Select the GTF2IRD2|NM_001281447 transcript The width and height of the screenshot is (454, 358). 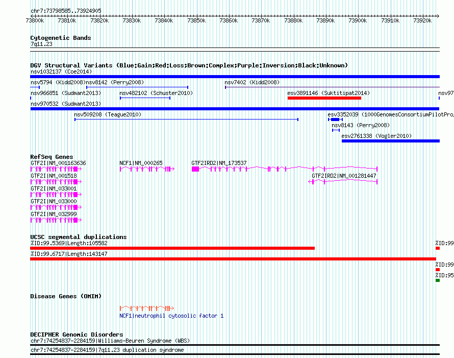343,182
